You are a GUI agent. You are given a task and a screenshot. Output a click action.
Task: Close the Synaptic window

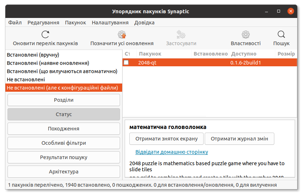291,11
